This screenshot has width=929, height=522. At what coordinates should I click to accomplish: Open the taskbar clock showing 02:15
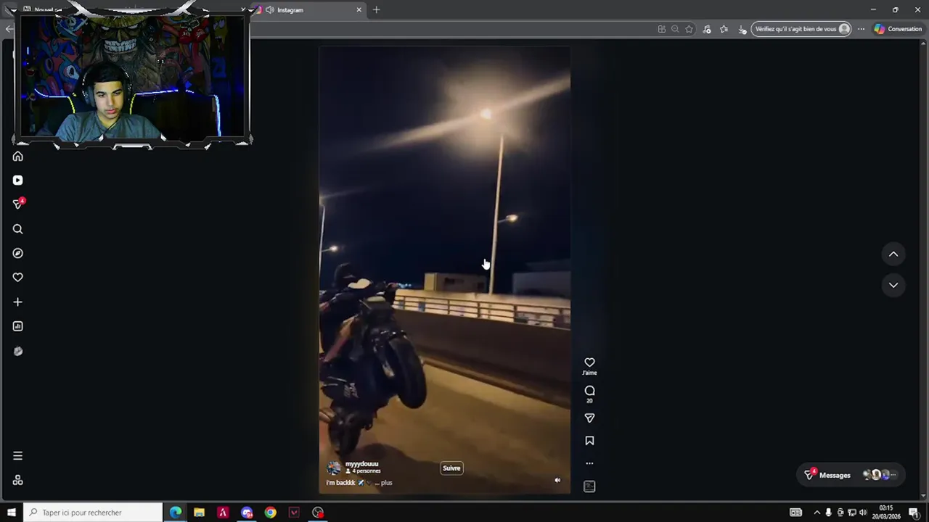[x=887, y=513]
